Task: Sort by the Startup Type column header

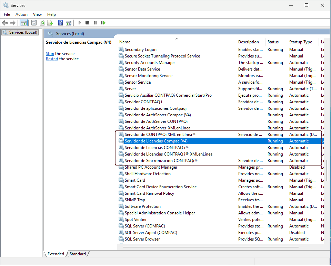Action: pyautogui.click(x=301, y=42)
